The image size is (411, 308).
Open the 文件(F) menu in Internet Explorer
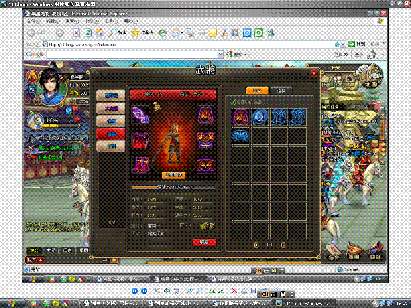coord(34,21)
